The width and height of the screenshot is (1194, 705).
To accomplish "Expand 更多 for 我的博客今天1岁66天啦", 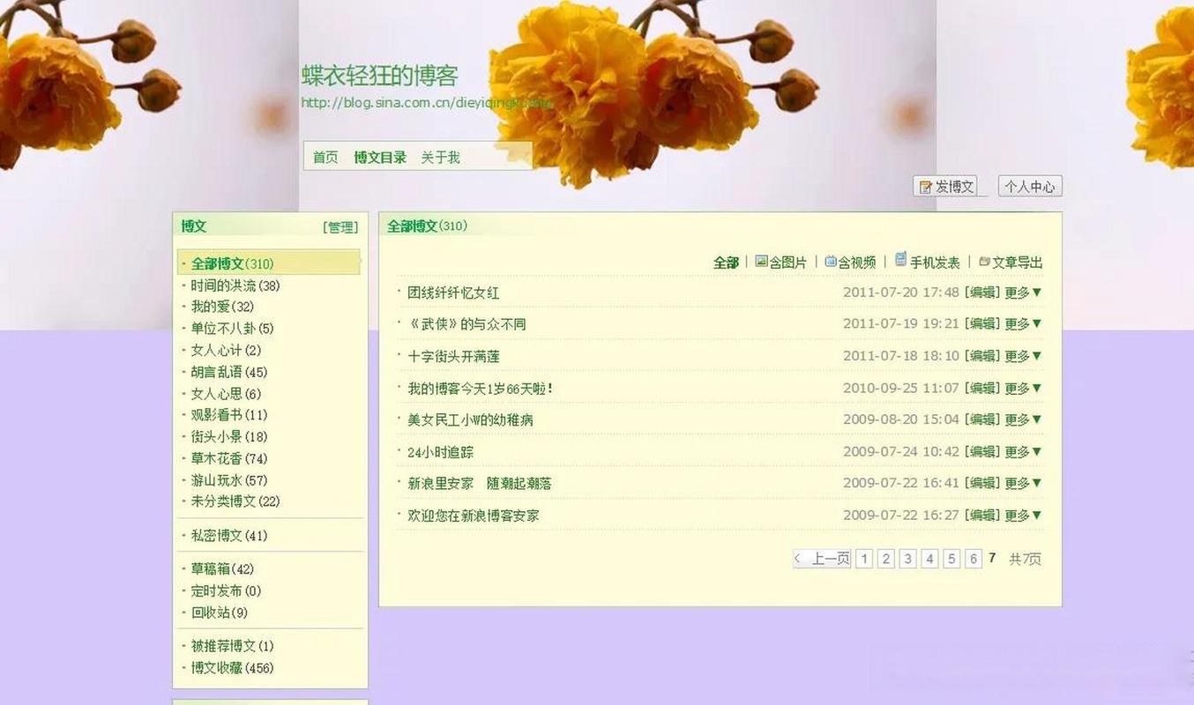I will [x=1023, y=388].
